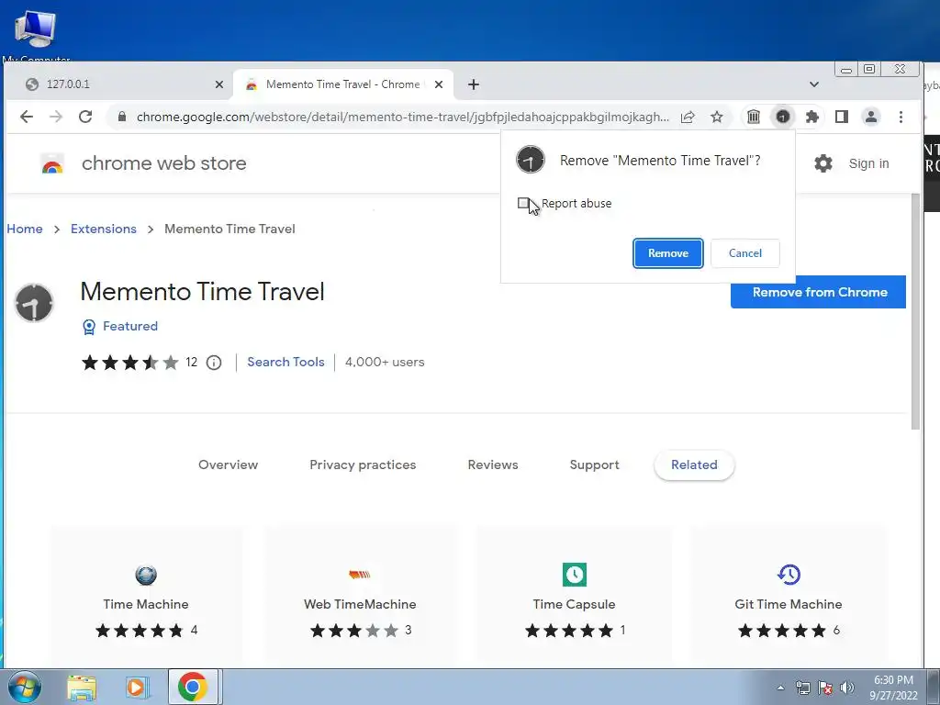The image size is (940, 705).
Task: Share this page via the share icon
Action: (688, 117)
